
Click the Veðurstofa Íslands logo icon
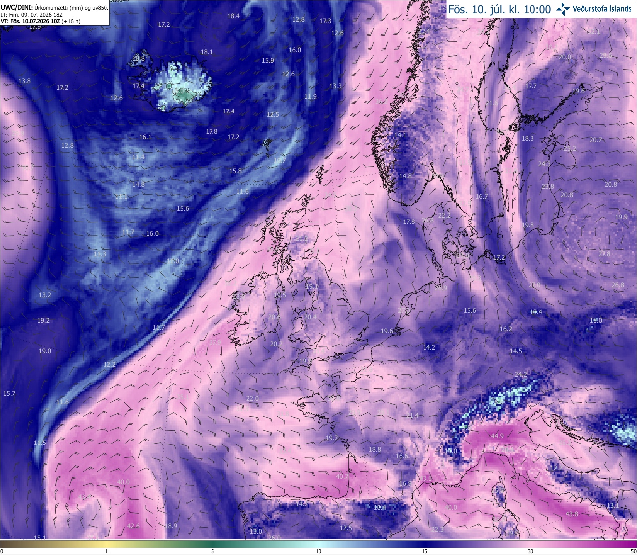coord(564,9)
